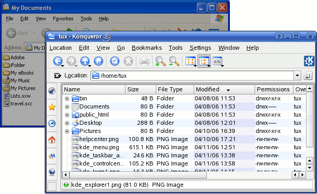The width and height of the screenshot is (317, 194).
Task: Expand the bin folder tree node
Action: pos(67,99)
